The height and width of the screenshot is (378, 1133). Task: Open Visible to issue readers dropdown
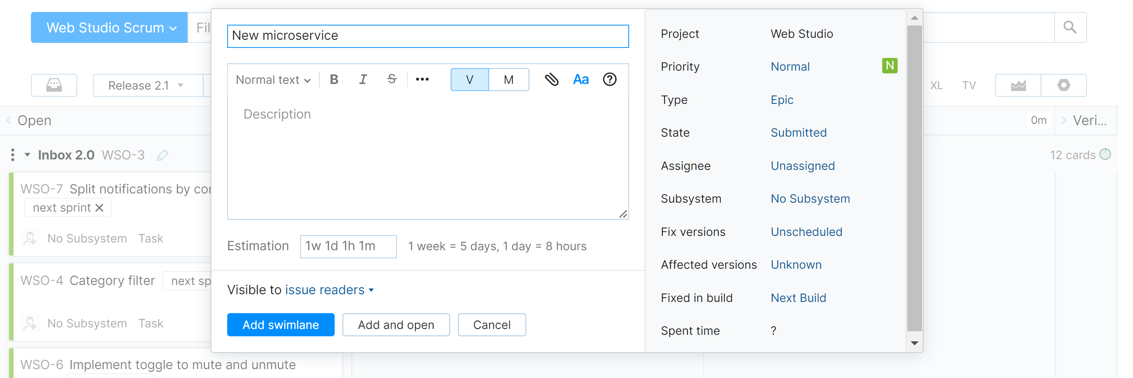click(330, 290)
